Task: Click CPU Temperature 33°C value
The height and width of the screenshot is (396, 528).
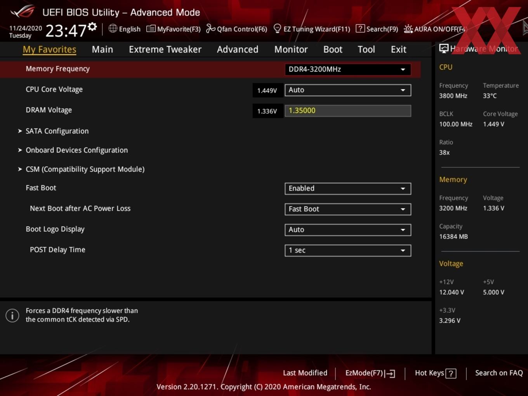Action: tap(490, 96)
